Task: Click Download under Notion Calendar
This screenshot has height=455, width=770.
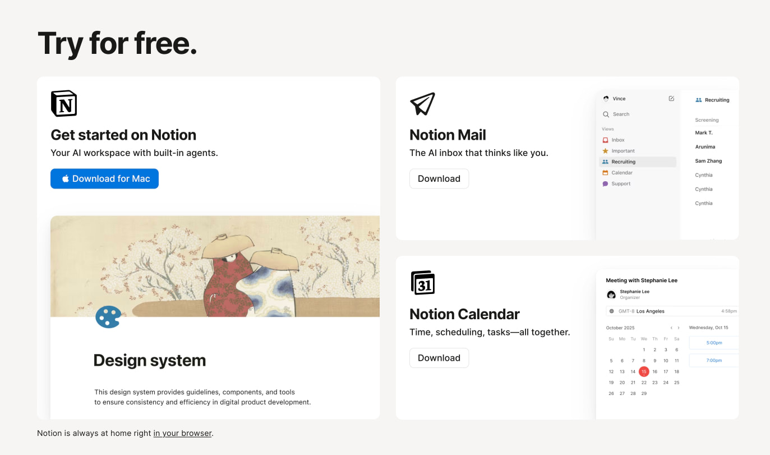Action: (439, 358)
